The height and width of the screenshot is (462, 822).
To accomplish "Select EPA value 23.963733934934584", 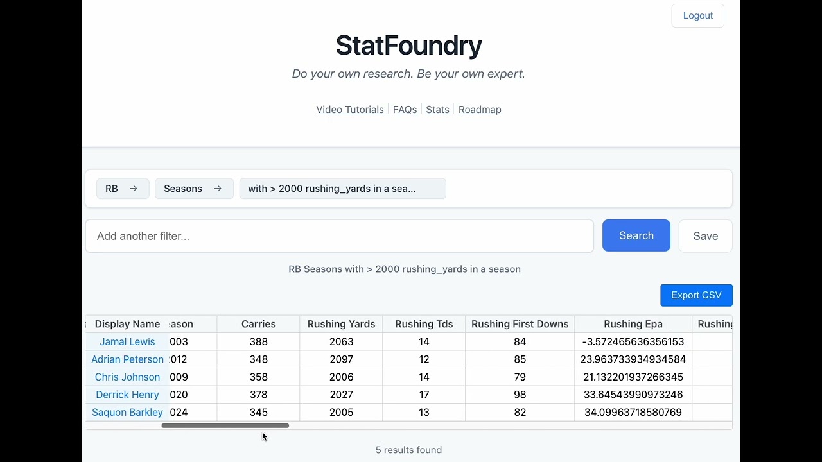I will coord(633,359).
